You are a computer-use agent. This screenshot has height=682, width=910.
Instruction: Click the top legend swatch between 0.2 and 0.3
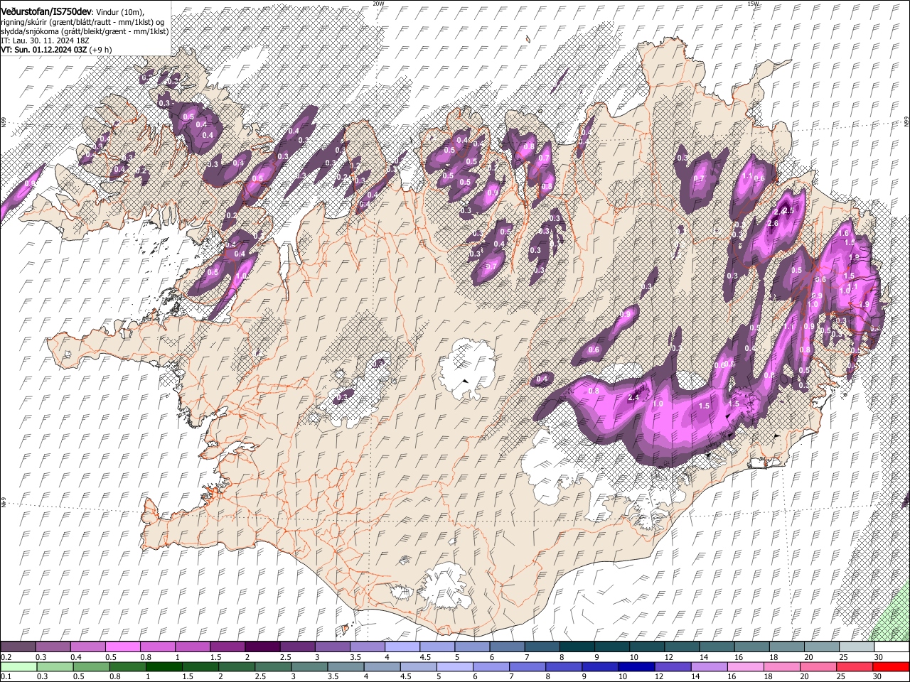(18, 646)
